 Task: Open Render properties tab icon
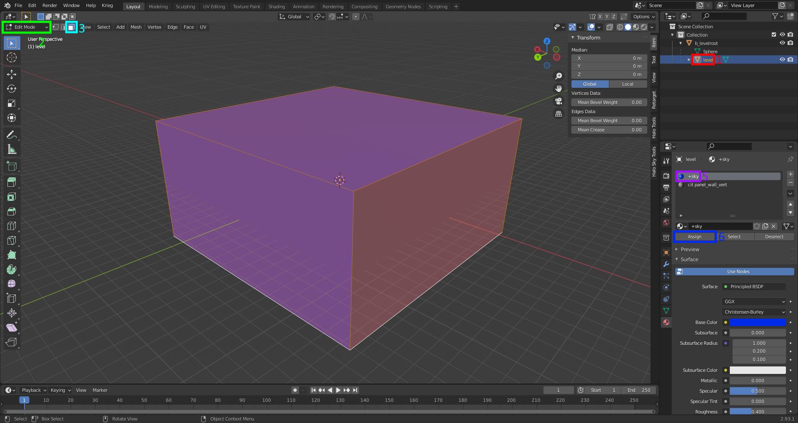pyautogui.click(x=666, y=176)
